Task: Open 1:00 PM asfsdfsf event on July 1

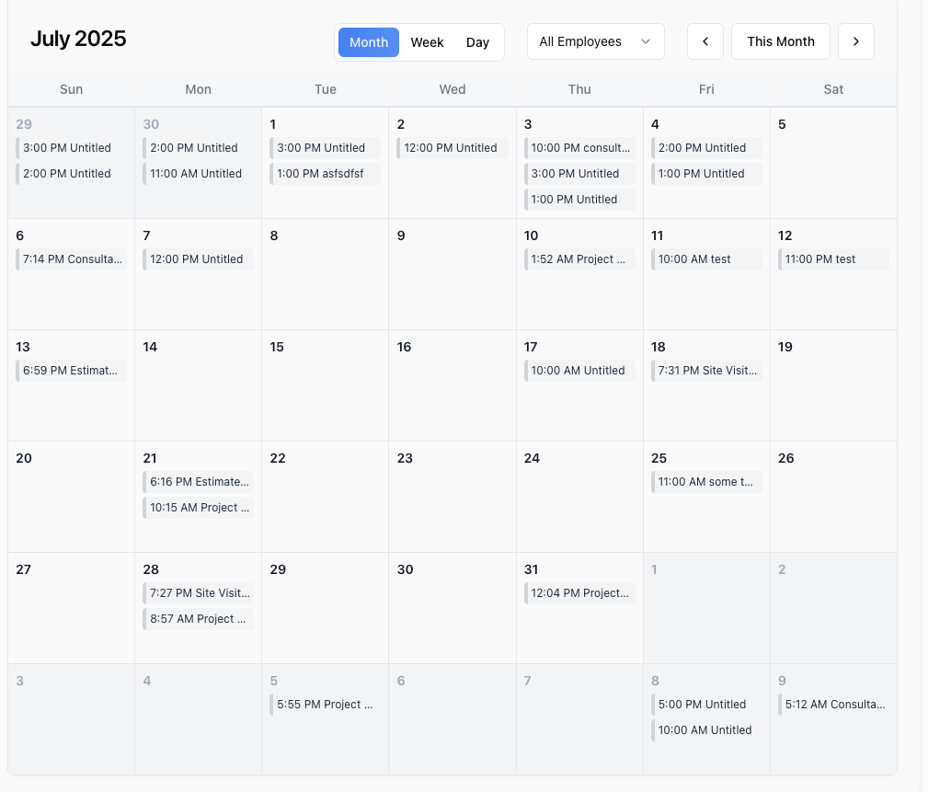Action: pos(325,174)
